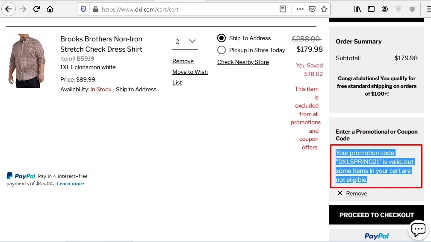Open the browser hamburger menu
The width and height of the screenshot is (431, 242).
pyautogui.click(x=428, y=9)
